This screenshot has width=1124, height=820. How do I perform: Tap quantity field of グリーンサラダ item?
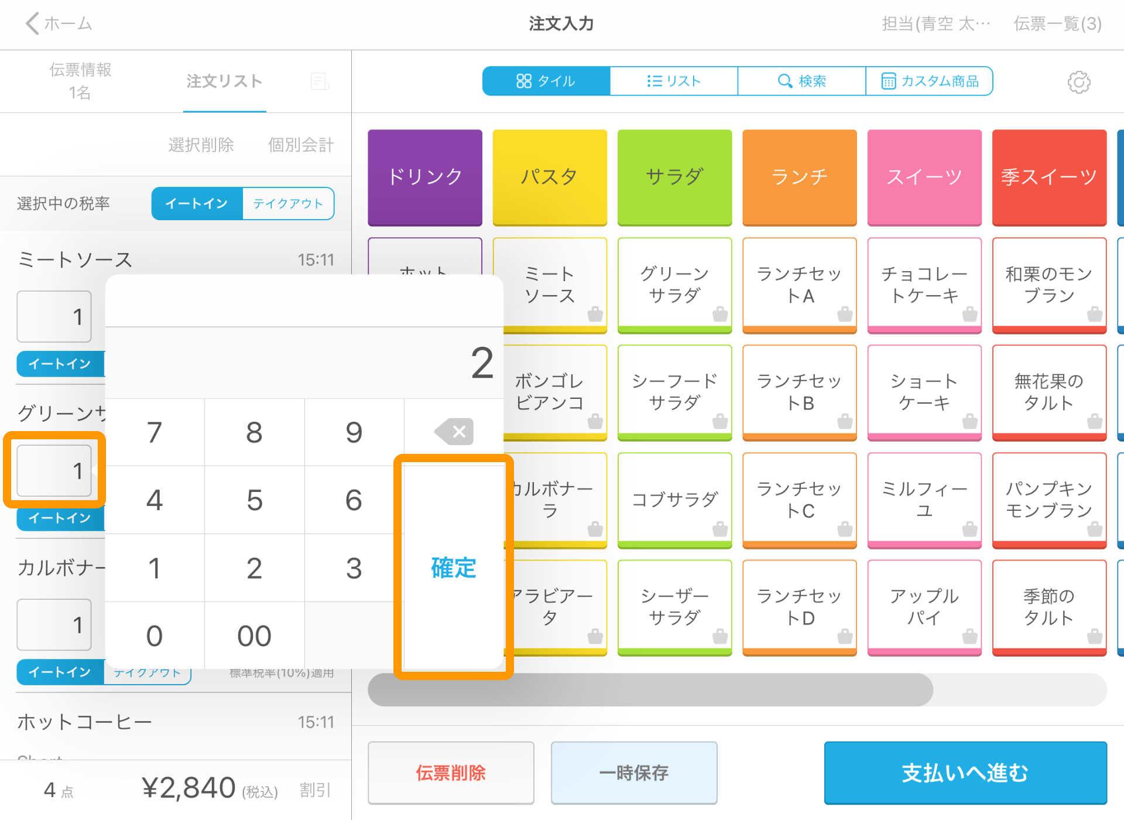tap(54, 470)
